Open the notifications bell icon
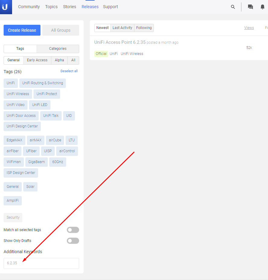 262,7
